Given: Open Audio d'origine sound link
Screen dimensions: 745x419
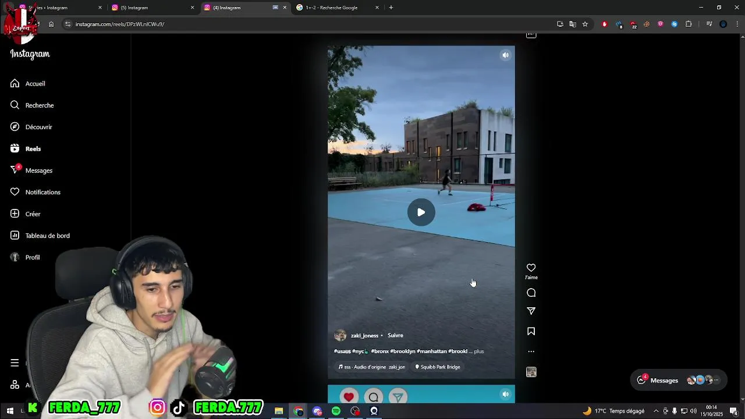Looking at the screenshot, I should click(x=371, y=367).
